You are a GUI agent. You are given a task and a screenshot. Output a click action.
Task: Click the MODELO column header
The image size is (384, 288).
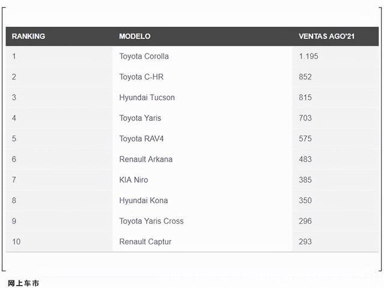[x=135, y=36]
